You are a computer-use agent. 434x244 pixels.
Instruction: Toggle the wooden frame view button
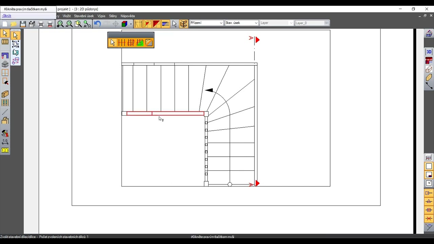[x=183, y=24]
